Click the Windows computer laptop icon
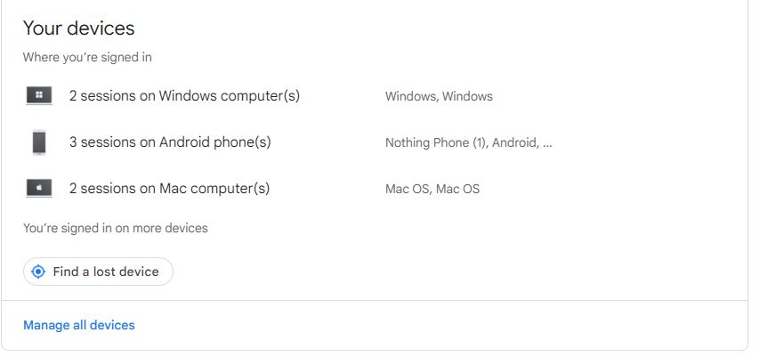 point(39,95)
